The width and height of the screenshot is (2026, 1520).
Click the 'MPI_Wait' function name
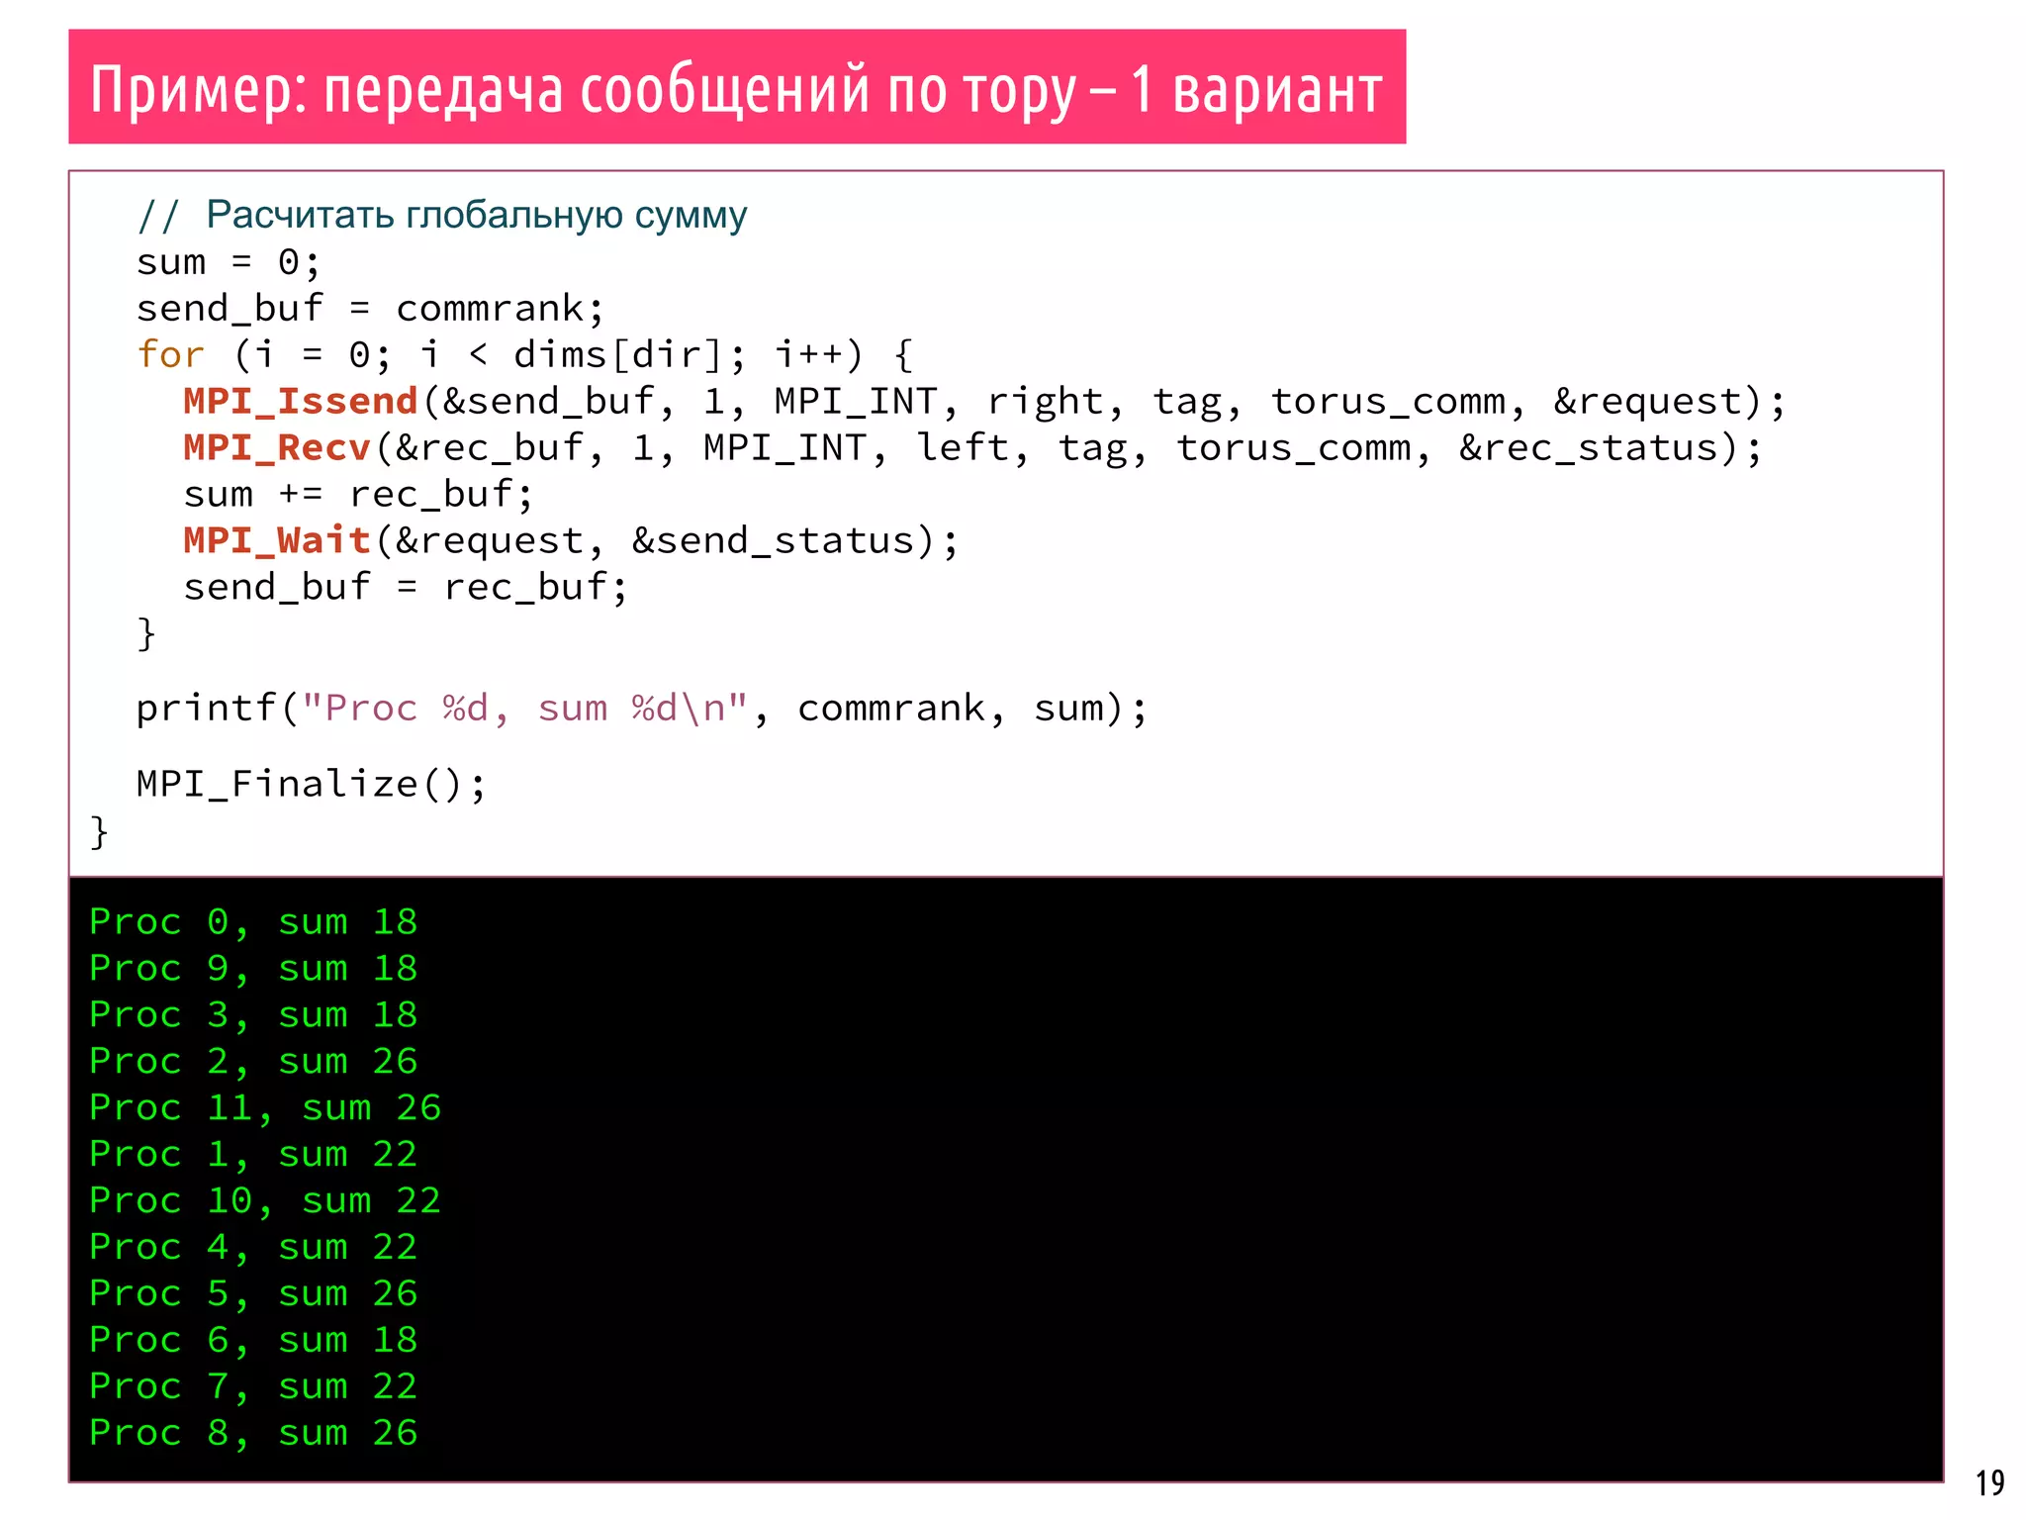click(x=276, y=540)
